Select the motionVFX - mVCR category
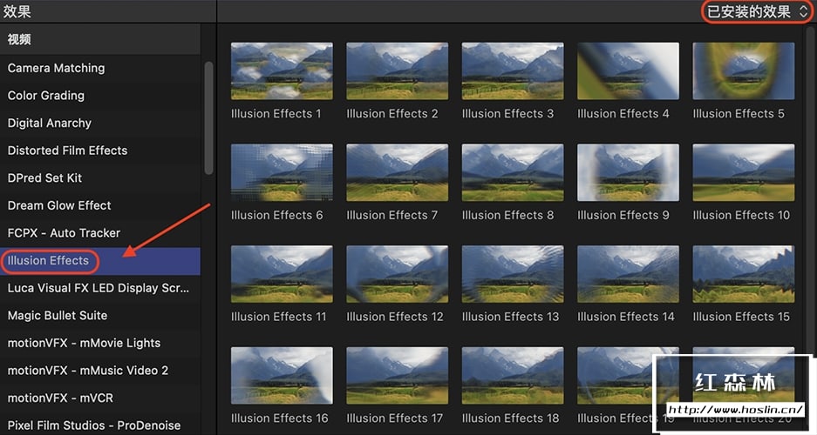The width and height of the screenshot is (817, 435). pyautogui.click(x=100, y=398)
